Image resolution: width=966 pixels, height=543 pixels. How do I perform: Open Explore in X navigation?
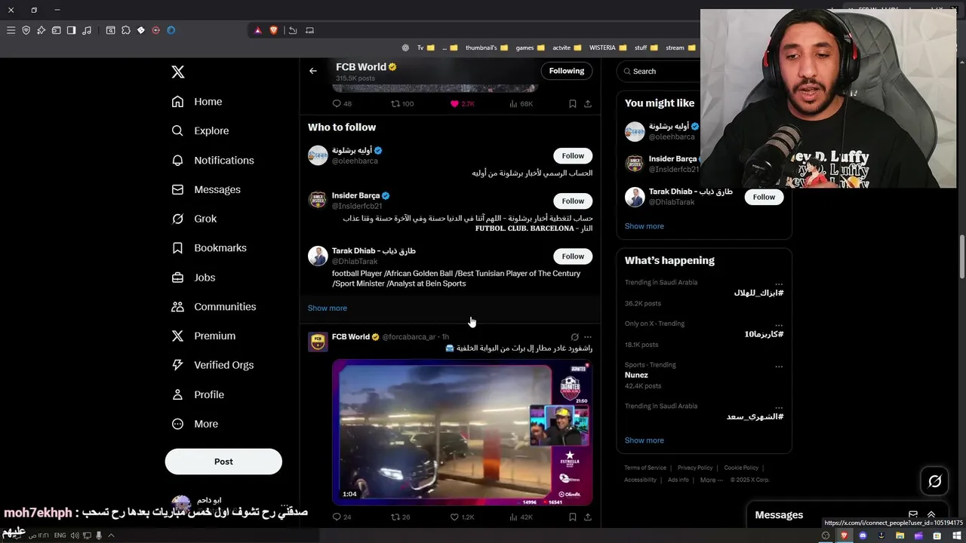(x=200, y=130)
